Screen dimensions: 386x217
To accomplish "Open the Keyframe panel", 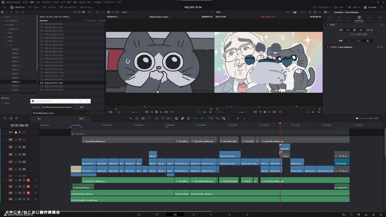I will point(86,7).
